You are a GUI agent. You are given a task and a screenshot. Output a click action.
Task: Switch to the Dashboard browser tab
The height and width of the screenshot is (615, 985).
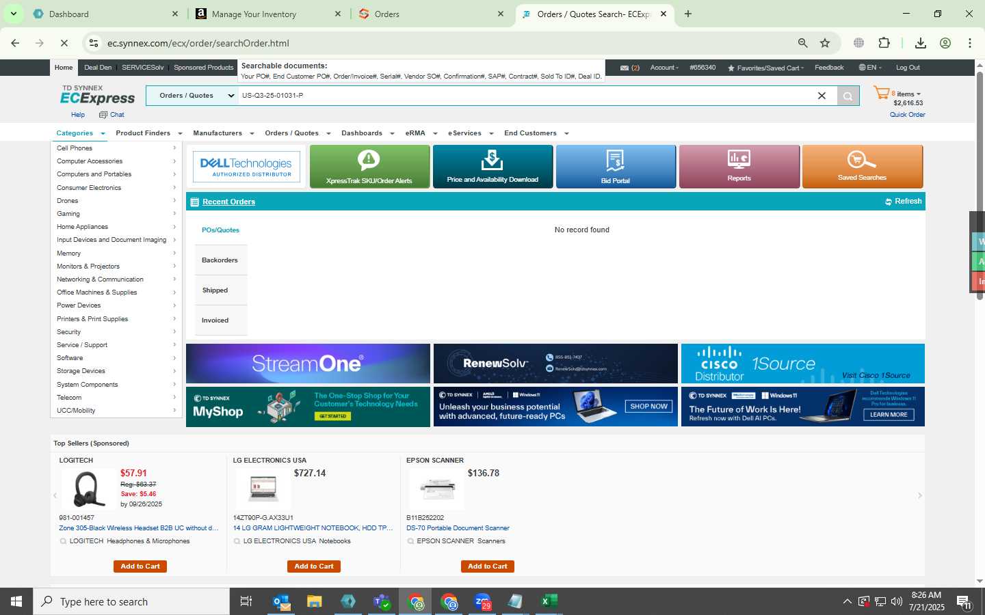[105, 14]
